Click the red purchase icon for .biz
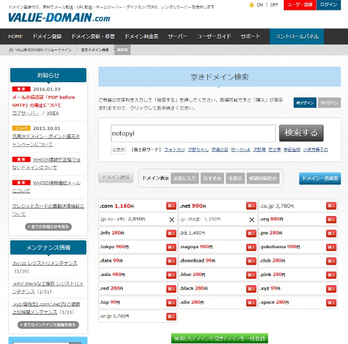 point(251,234)
